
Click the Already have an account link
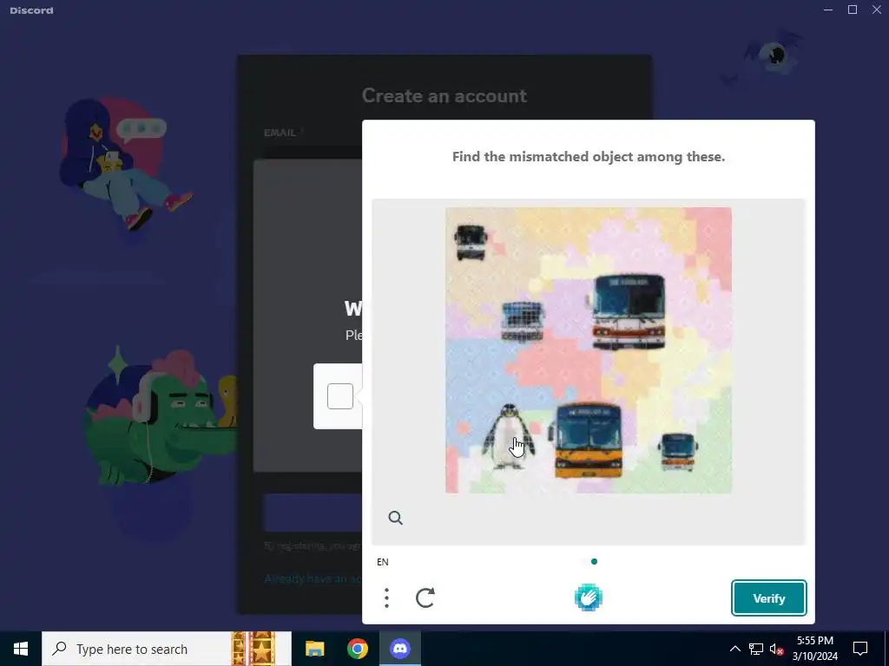313,578
